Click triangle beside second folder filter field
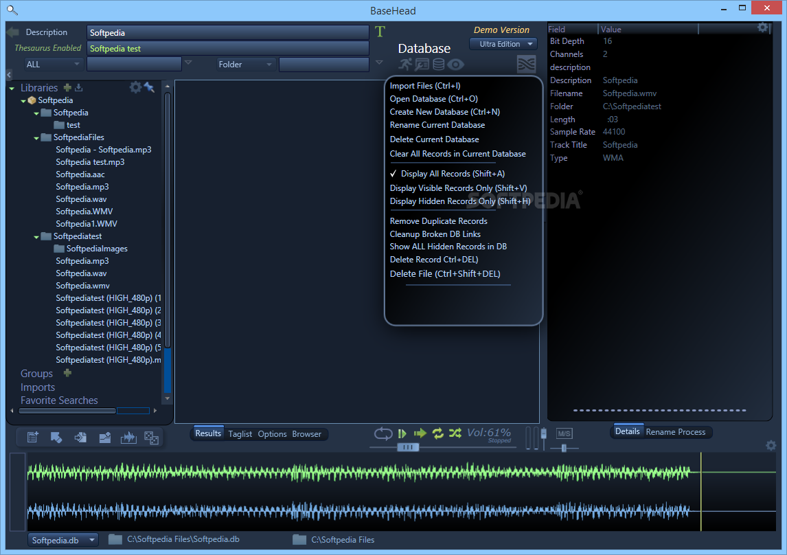The image size is (787, 555). [379, 63]
